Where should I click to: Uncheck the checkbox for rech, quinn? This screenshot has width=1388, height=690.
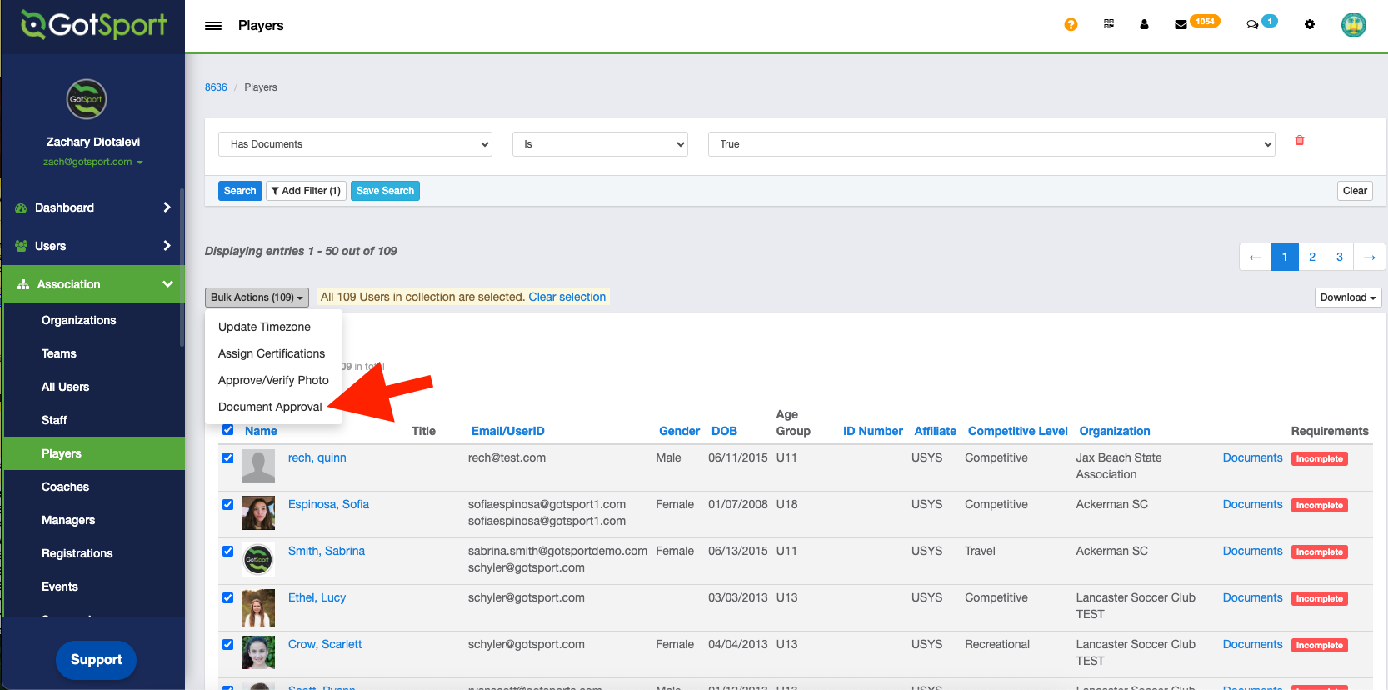(228, 458)
